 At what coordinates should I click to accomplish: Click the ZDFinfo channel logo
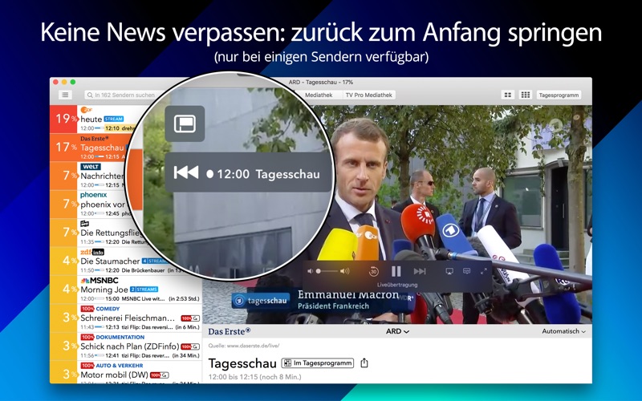(x=92, y=252)
